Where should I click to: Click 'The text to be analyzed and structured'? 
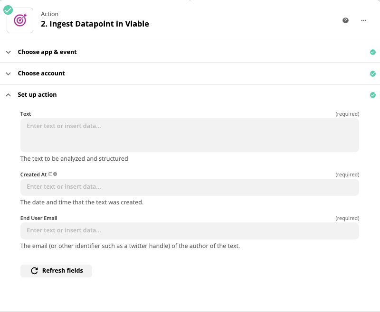click(74, 159)
